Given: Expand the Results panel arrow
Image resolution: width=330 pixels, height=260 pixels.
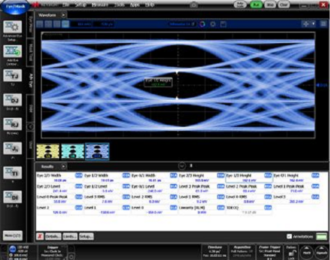Looking at the screenshot, I should point(64,166).
